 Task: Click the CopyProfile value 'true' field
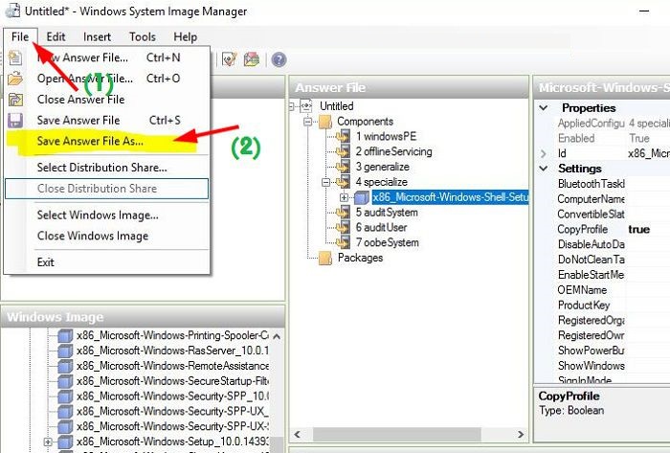tap(648, 230)
